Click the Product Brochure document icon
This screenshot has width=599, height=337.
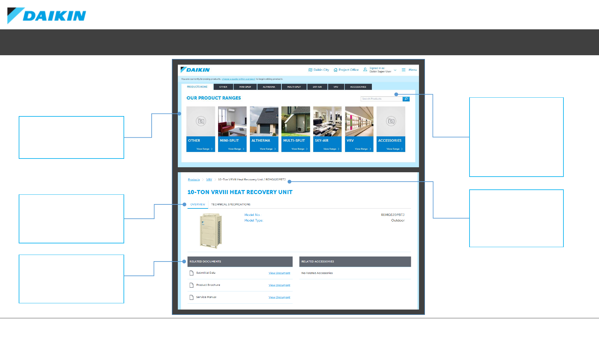pyautogui.click(x=192, y=285)
